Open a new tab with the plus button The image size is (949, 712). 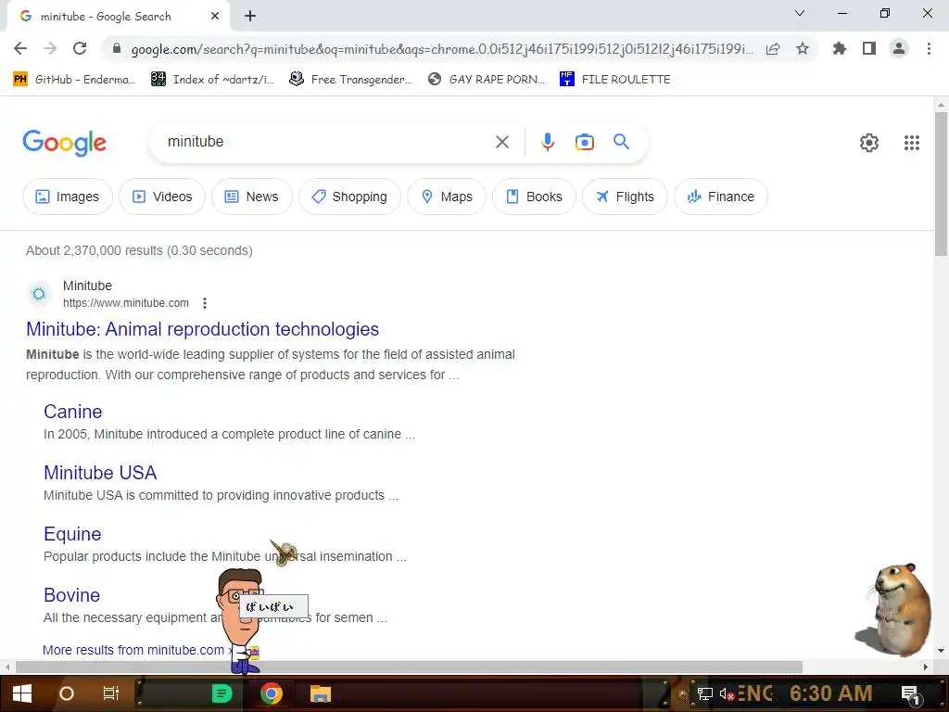[x=250, y=17]
